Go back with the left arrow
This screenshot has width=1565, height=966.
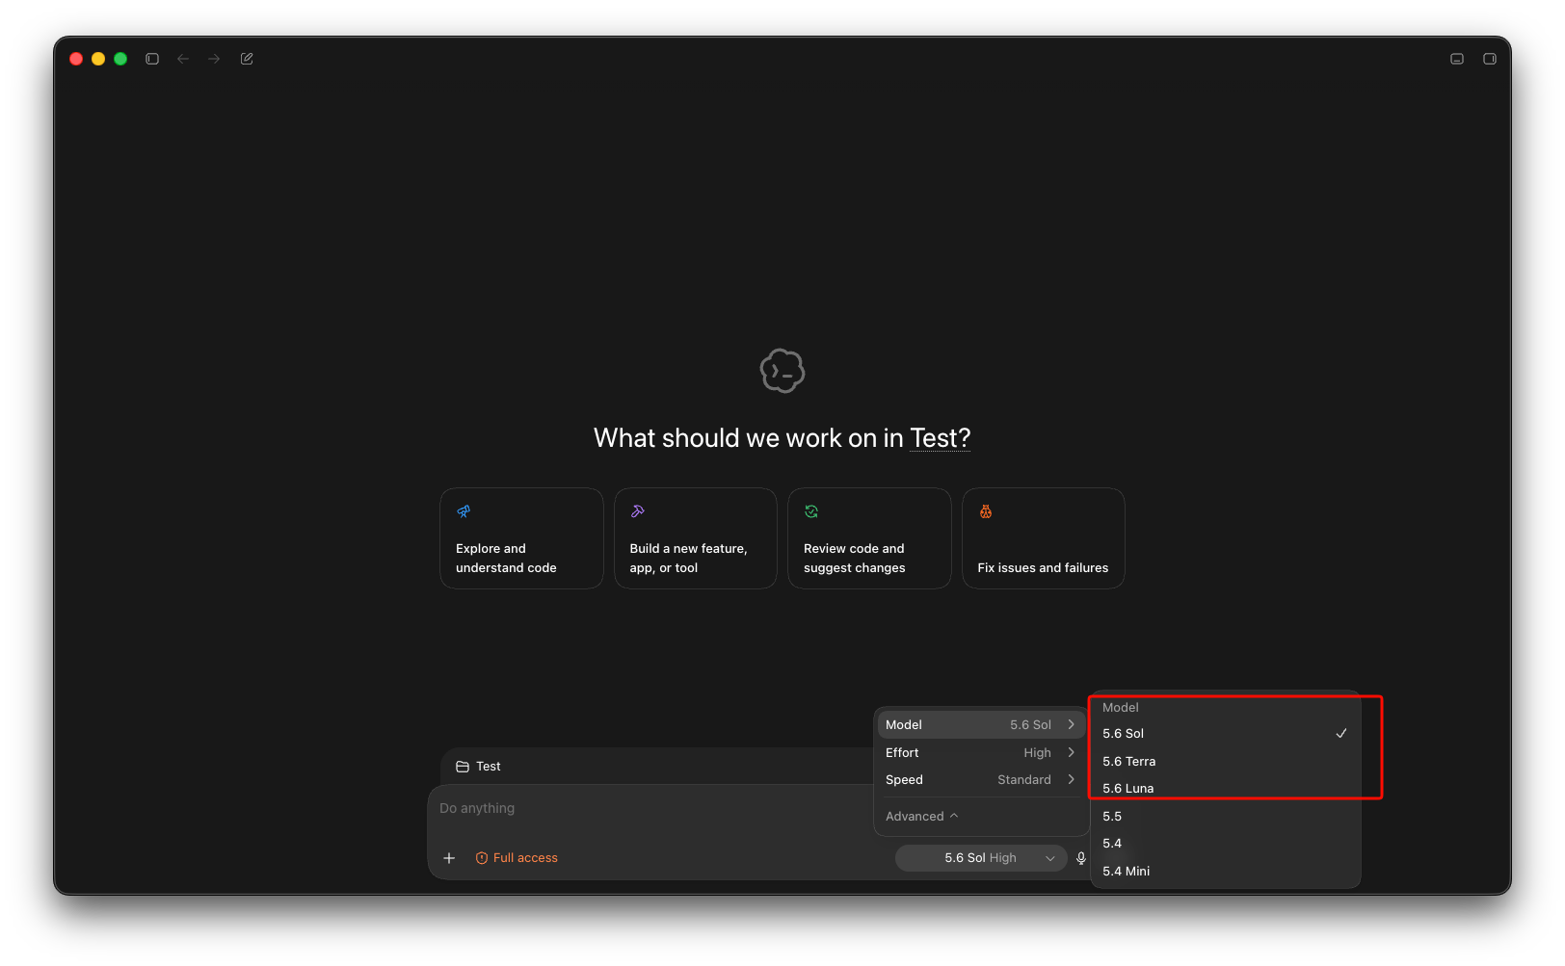click(x=183, y=59)
